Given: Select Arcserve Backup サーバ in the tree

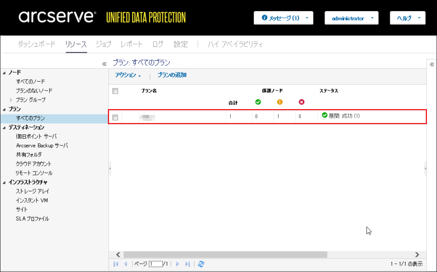Looking at the screenshot, I should [x=42, y=145].
